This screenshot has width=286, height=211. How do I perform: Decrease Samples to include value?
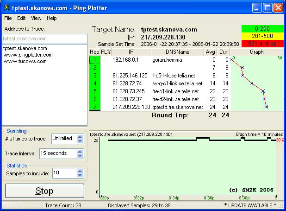pyautogui.click(x=80, y=175)
